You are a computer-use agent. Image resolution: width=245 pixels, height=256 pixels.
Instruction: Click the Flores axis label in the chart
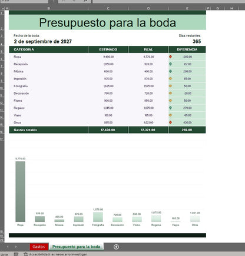pos(137,225)
